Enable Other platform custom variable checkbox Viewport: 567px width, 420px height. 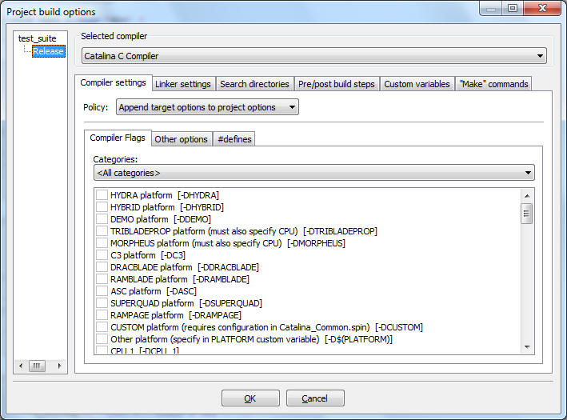point(102,339)
